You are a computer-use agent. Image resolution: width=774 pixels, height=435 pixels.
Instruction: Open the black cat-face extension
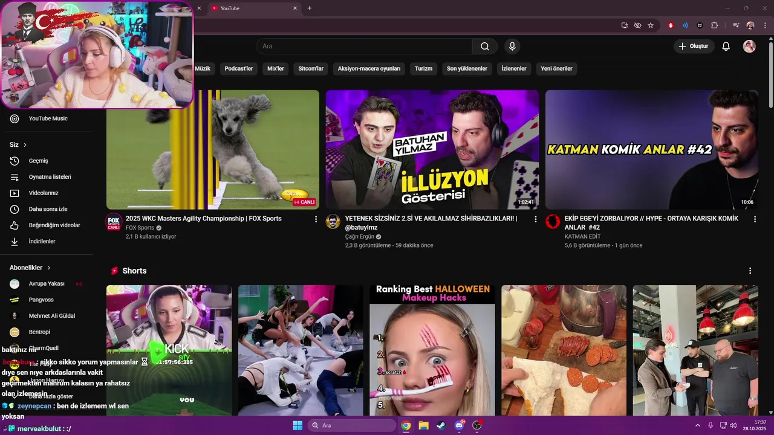(700, 25)
